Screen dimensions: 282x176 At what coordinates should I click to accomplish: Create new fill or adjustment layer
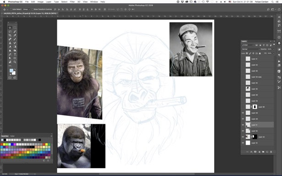[x=259, y=152]
